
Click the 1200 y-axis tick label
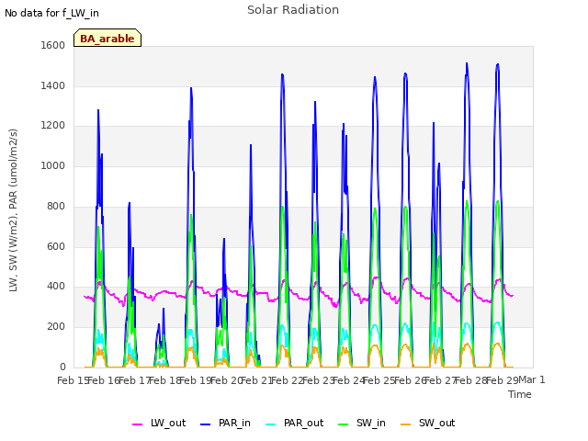[53, 126]
